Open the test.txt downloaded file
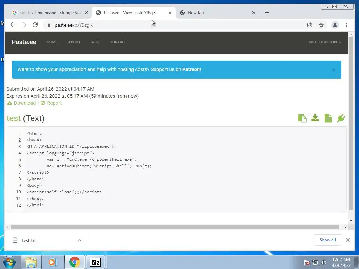The width and height of the screenshot is (359, 269). [x=29, y=240]
